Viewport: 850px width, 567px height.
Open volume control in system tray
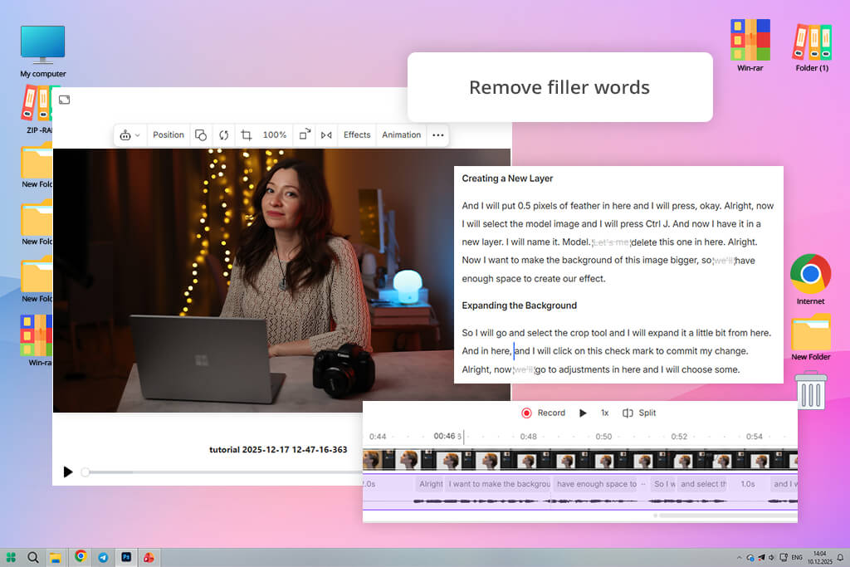click(771, 557)
